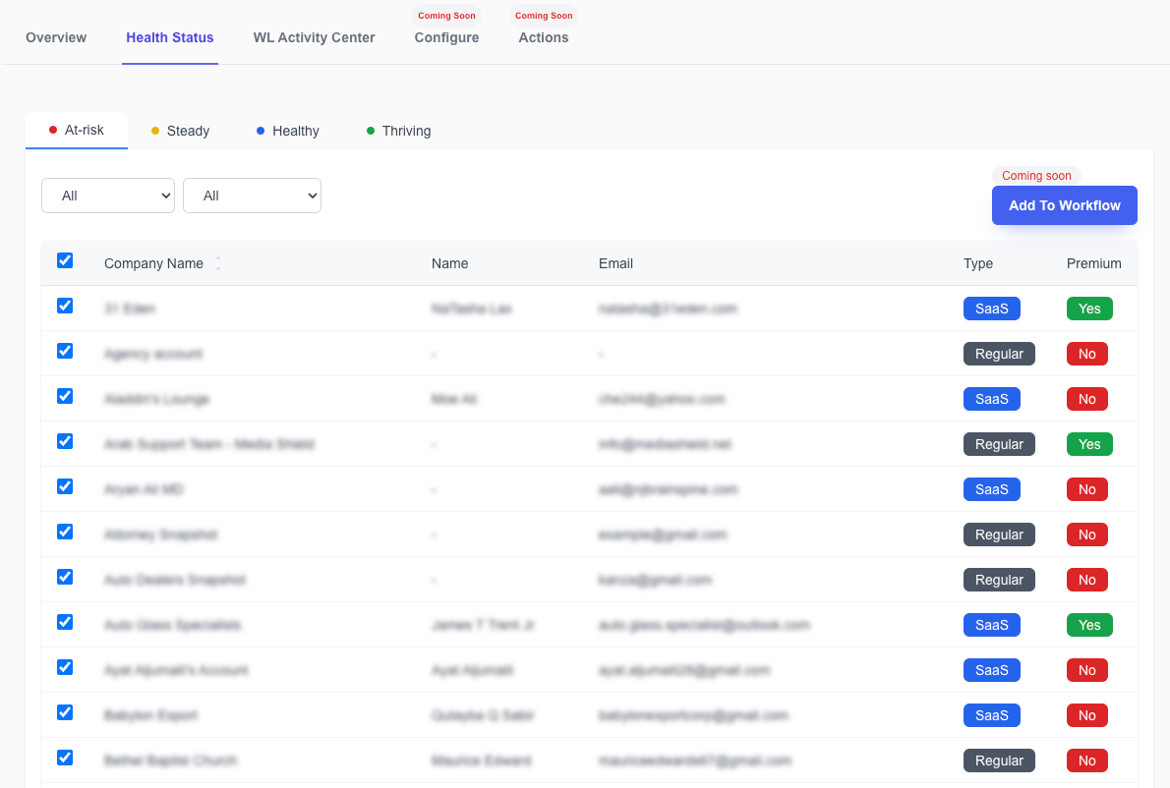The height and width of the screenshot is (788, 1170).
Task: Click SaaS badge in Babylon Export row
Action: tap(992, 715)
